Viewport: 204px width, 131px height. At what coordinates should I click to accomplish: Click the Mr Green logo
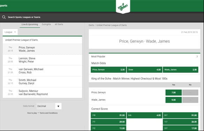(x=123, y=7)
